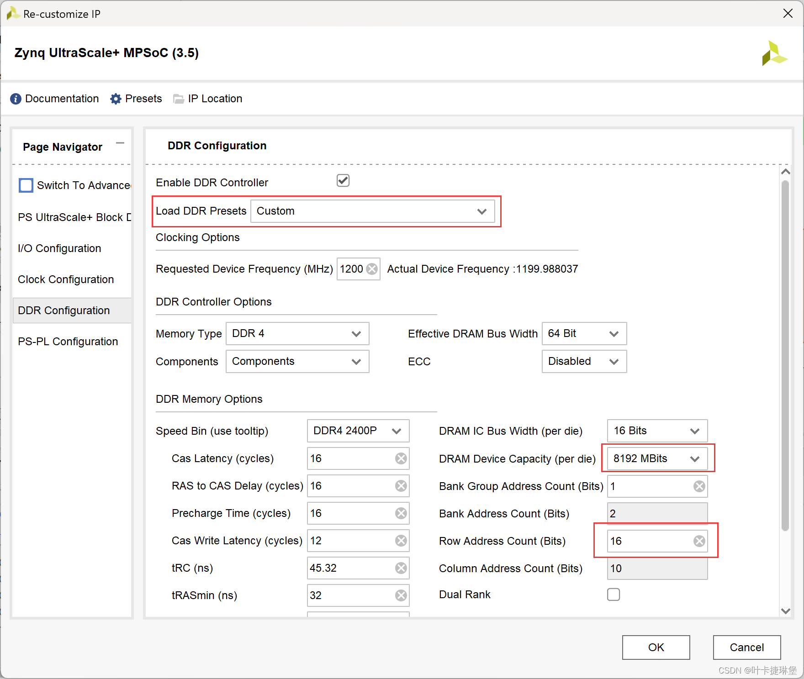Open DRAM IC Bus Width dropdown
804x679 pixels.
657,431
